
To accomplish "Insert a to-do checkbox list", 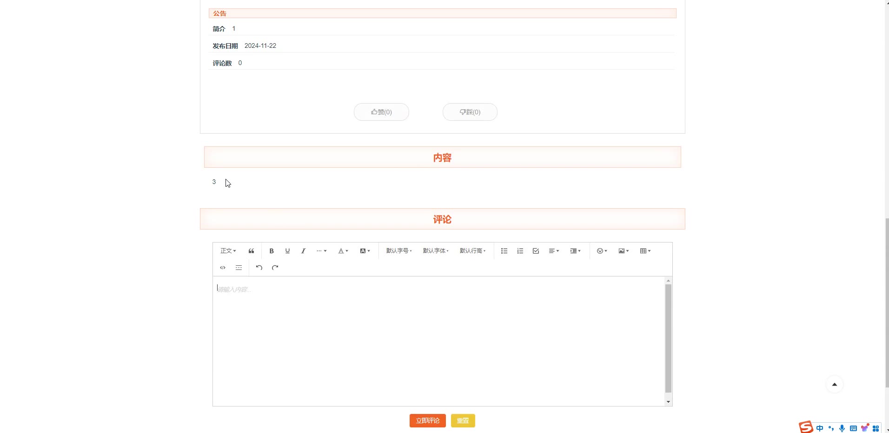I will [x=536, y=251].
